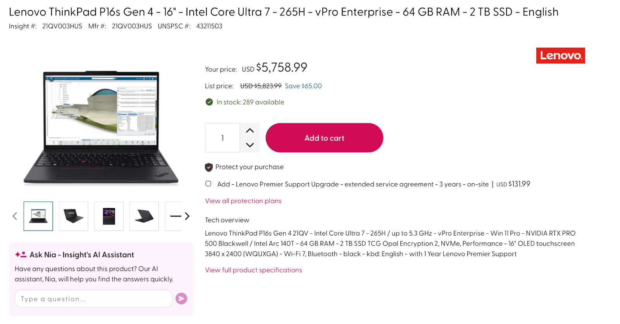This screenshot has height=324, width=620.
Task: Select the second angled laptop thumbnail
Action: [x=74, y=216]
